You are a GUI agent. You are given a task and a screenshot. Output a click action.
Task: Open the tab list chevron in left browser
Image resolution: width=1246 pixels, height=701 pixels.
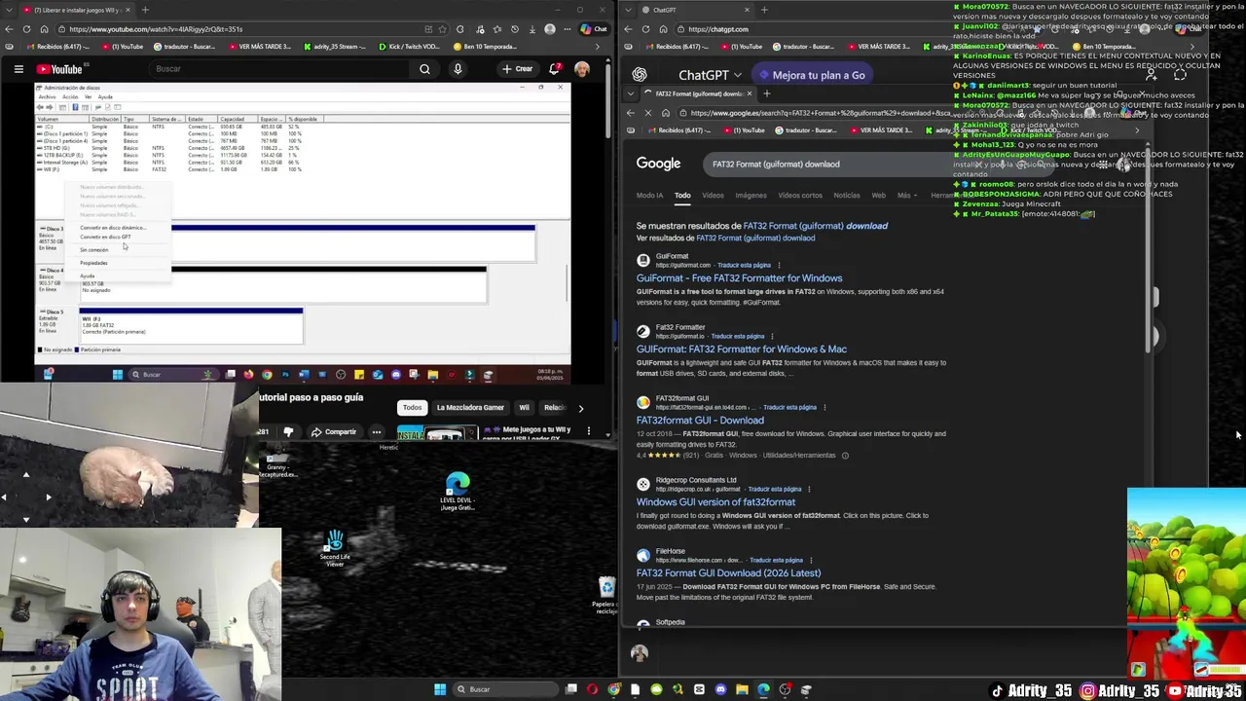[8, 10]
